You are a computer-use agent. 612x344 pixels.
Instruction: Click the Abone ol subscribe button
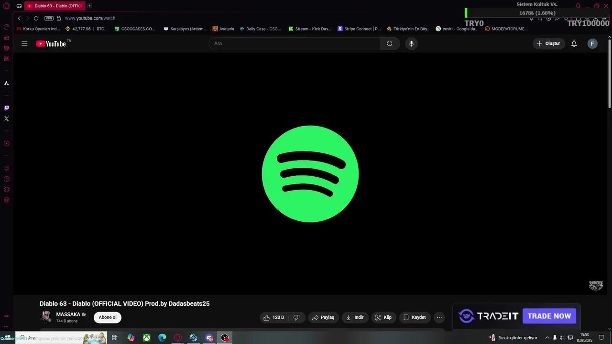tap(108, 317)
